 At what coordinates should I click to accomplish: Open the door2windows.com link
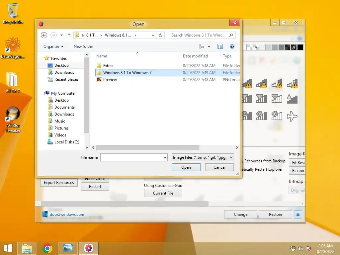coord(67,214)
